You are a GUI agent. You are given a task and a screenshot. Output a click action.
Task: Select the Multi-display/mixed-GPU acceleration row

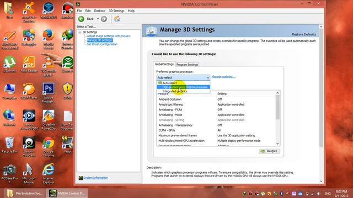click(216, 141)
